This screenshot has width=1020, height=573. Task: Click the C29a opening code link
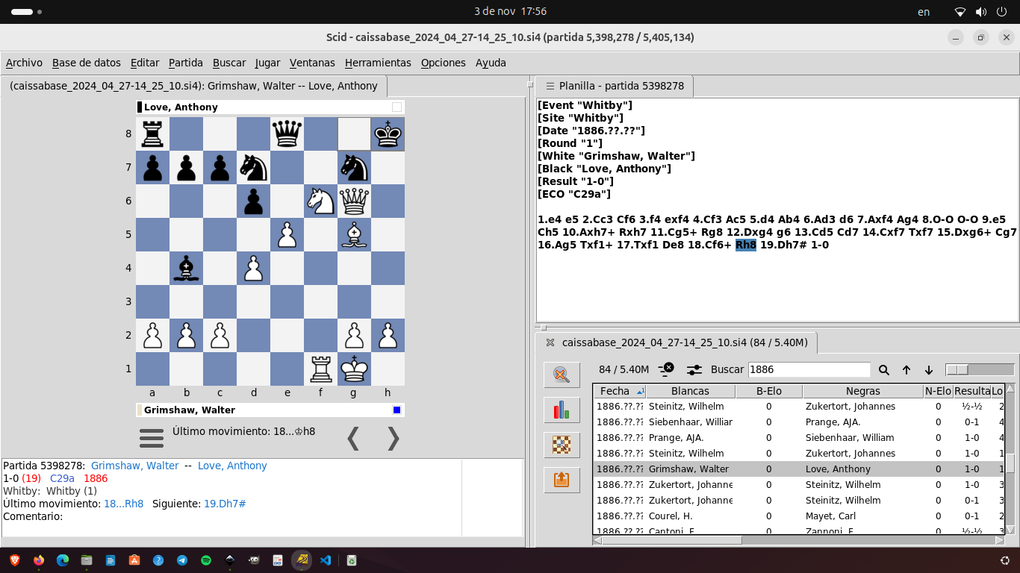tap(62, 478)
